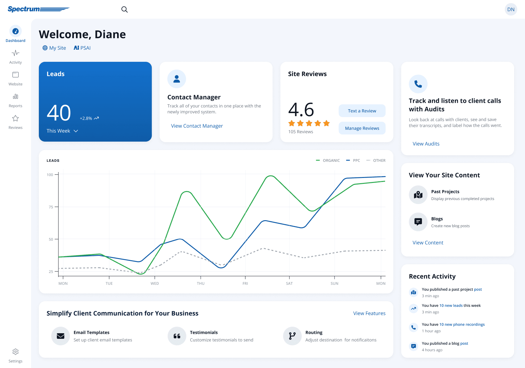Open the past project post link

point(478,289)
